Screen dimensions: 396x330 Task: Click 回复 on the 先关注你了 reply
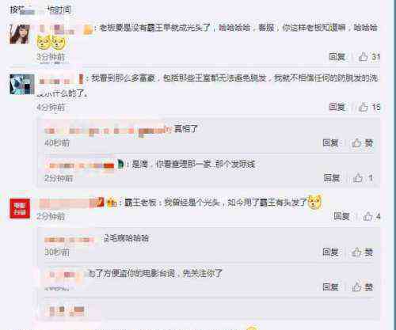330,286
